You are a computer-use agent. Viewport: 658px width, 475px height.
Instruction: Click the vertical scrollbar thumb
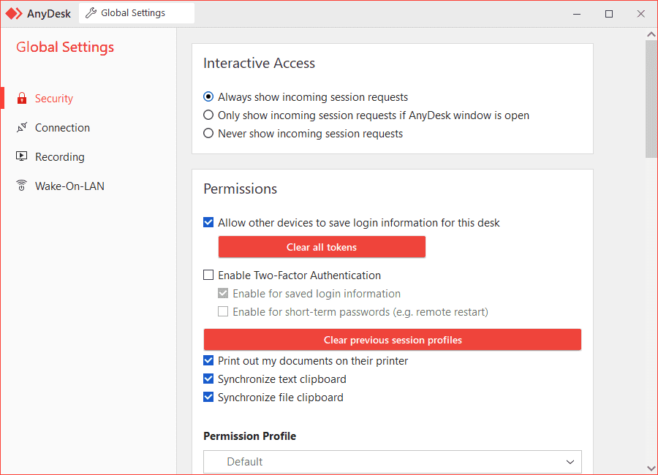[651, 99]
